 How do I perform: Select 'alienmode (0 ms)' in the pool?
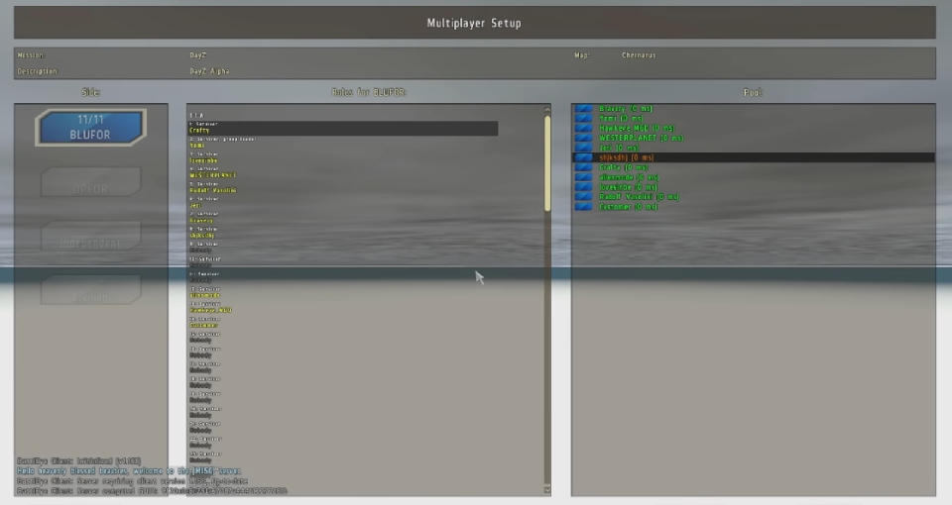[x=629, y=177]
